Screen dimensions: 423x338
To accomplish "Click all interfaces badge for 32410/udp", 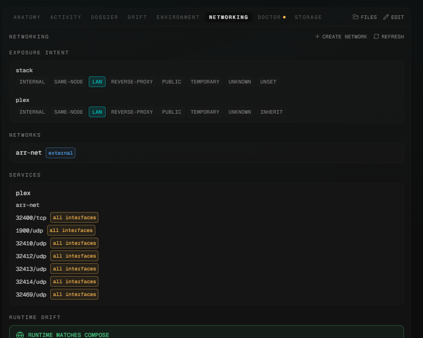I will (x=74, y=243).
